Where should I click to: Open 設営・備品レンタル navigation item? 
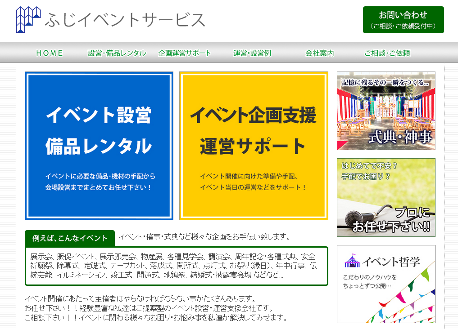coord(116,53)
